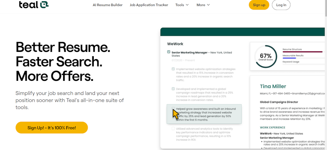Click the Global Campaigns Director title
The width and height of the screenshot is (327, 150).
279,102
